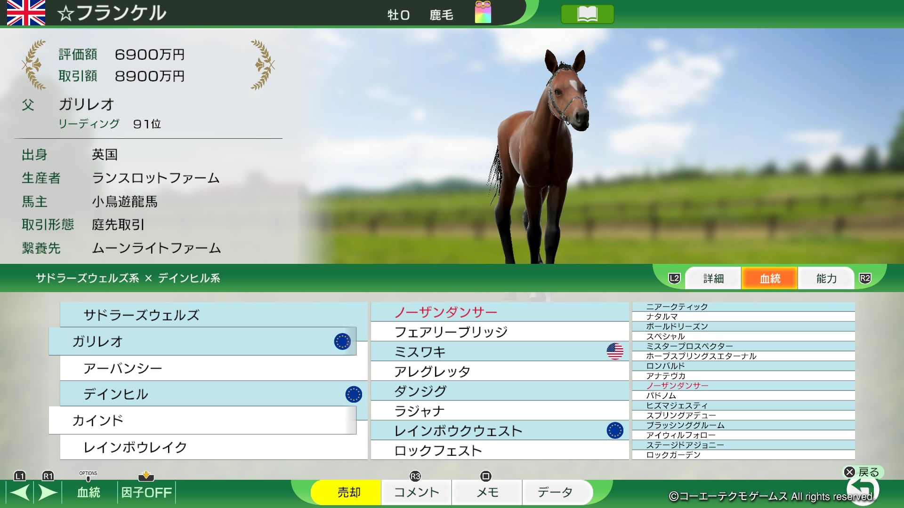Click the EU flag on レインボウクウェスト row

(x=615, y=430)
